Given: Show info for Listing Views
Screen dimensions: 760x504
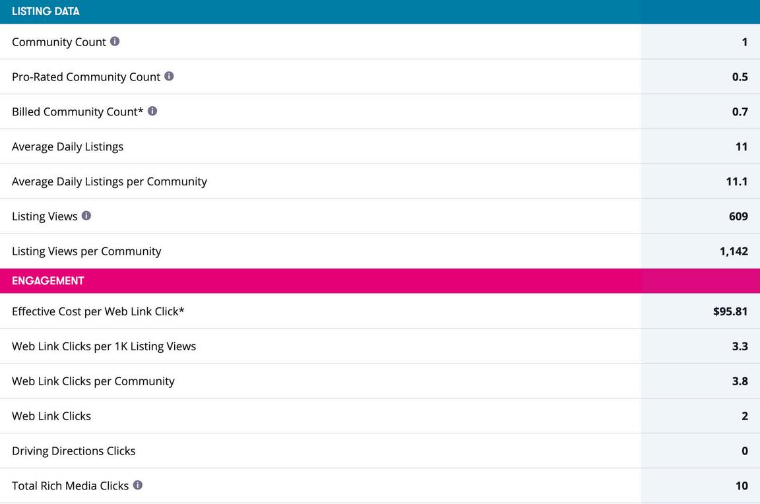Looking at the screenshot, I should pos(86,216).
